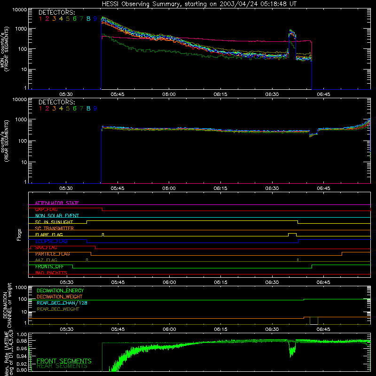Pick detector 3 in rear segments legend
Image resolution: width=376 pixels, height=376 pixels.
[x=54, y=109]
